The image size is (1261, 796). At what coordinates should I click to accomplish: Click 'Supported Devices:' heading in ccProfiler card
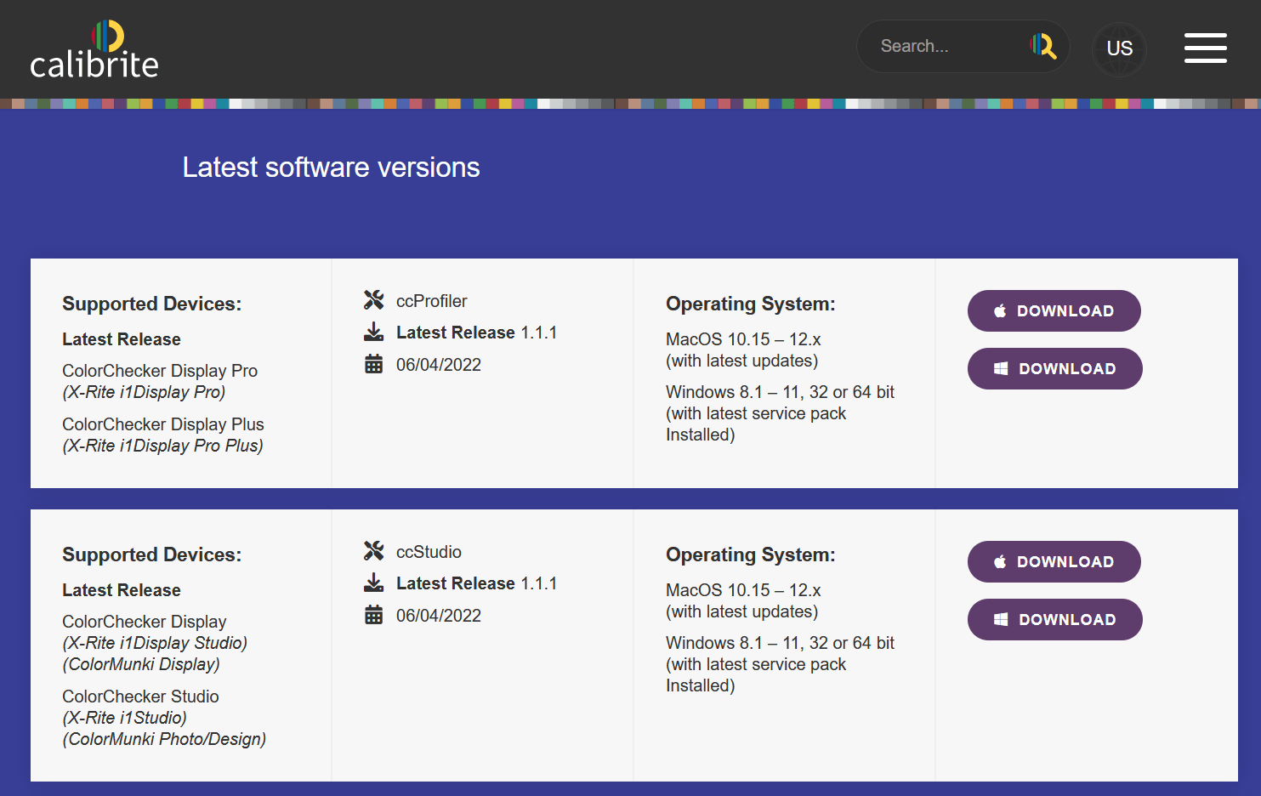tap(152, 304)
